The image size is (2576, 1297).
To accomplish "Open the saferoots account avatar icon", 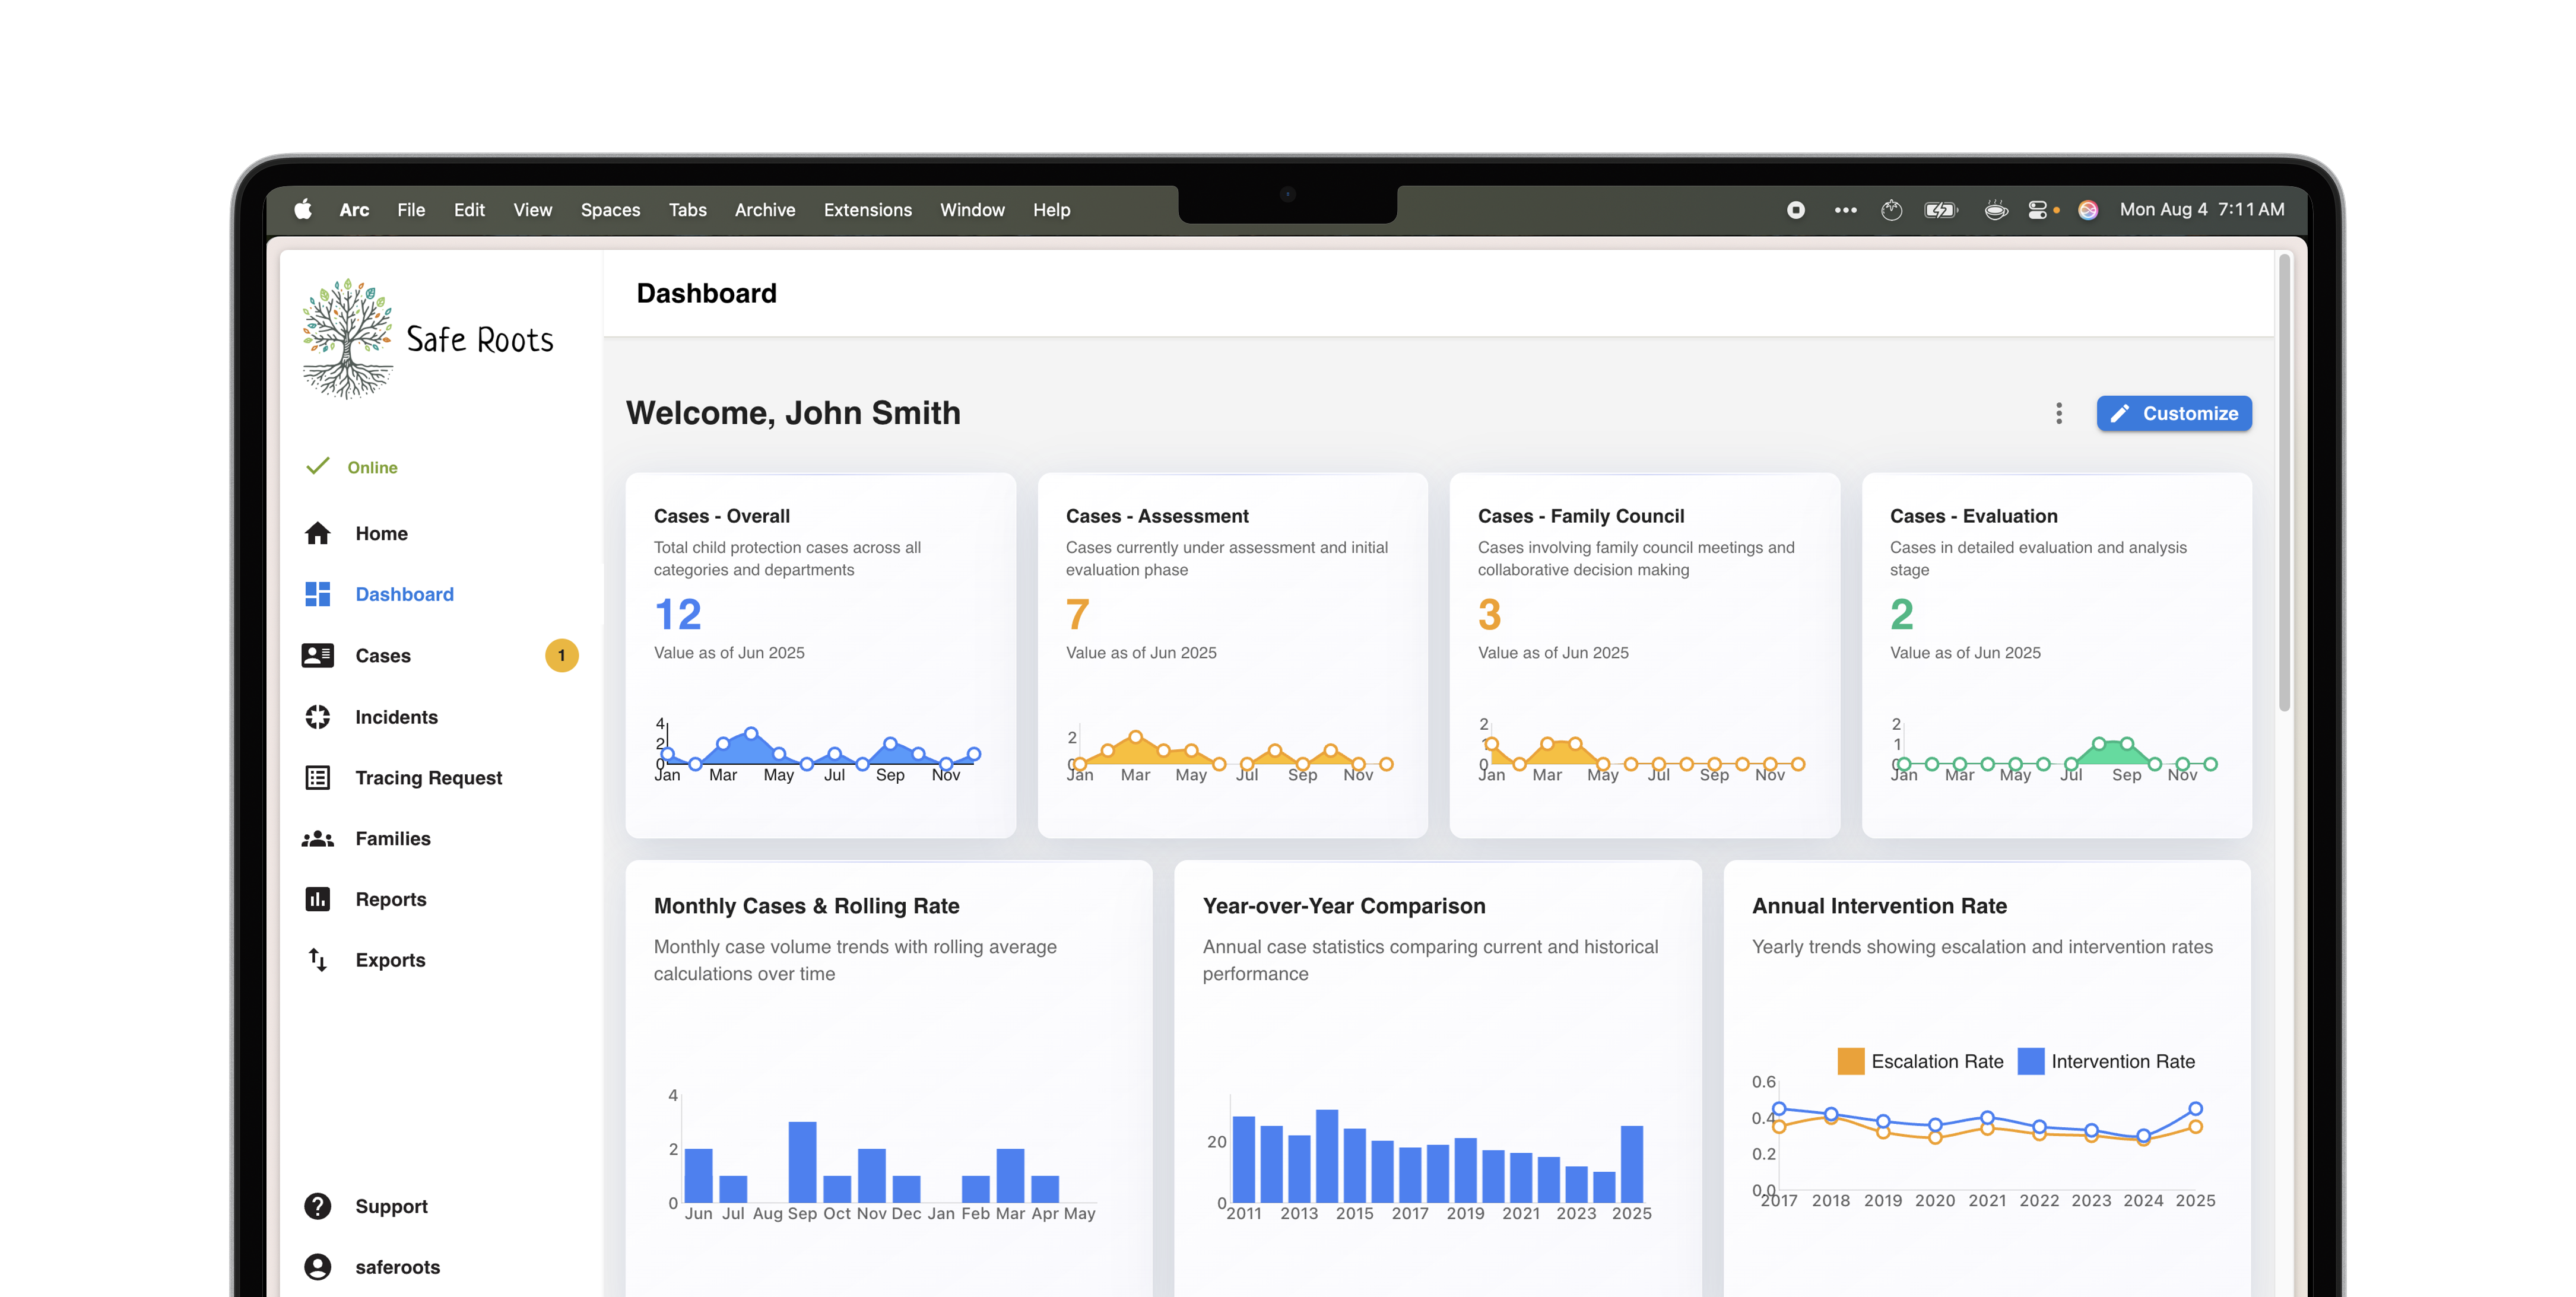I will tap(317, 1267).
